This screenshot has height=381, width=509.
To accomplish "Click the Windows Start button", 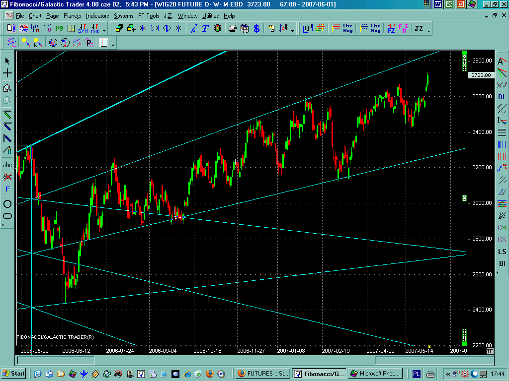I will point(14,374).
